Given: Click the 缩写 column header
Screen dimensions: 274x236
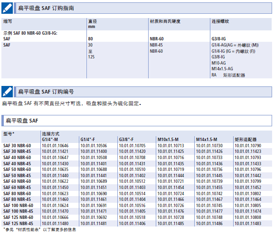Looking at the screenshot, I should pyautogui.click(x=8, y=21).
